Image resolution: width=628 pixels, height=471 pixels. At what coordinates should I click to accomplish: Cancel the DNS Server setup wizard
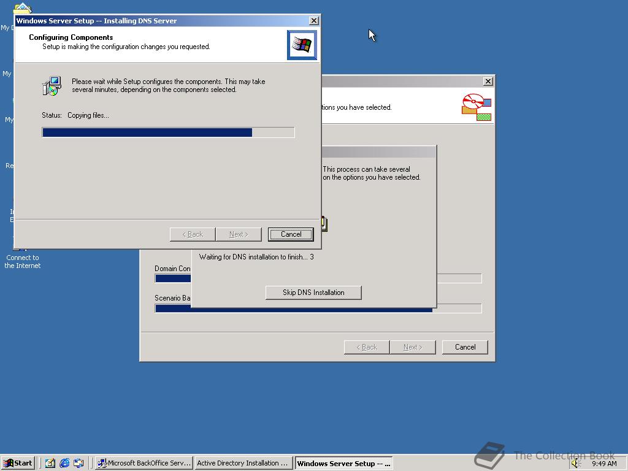(x=290, y=234)
